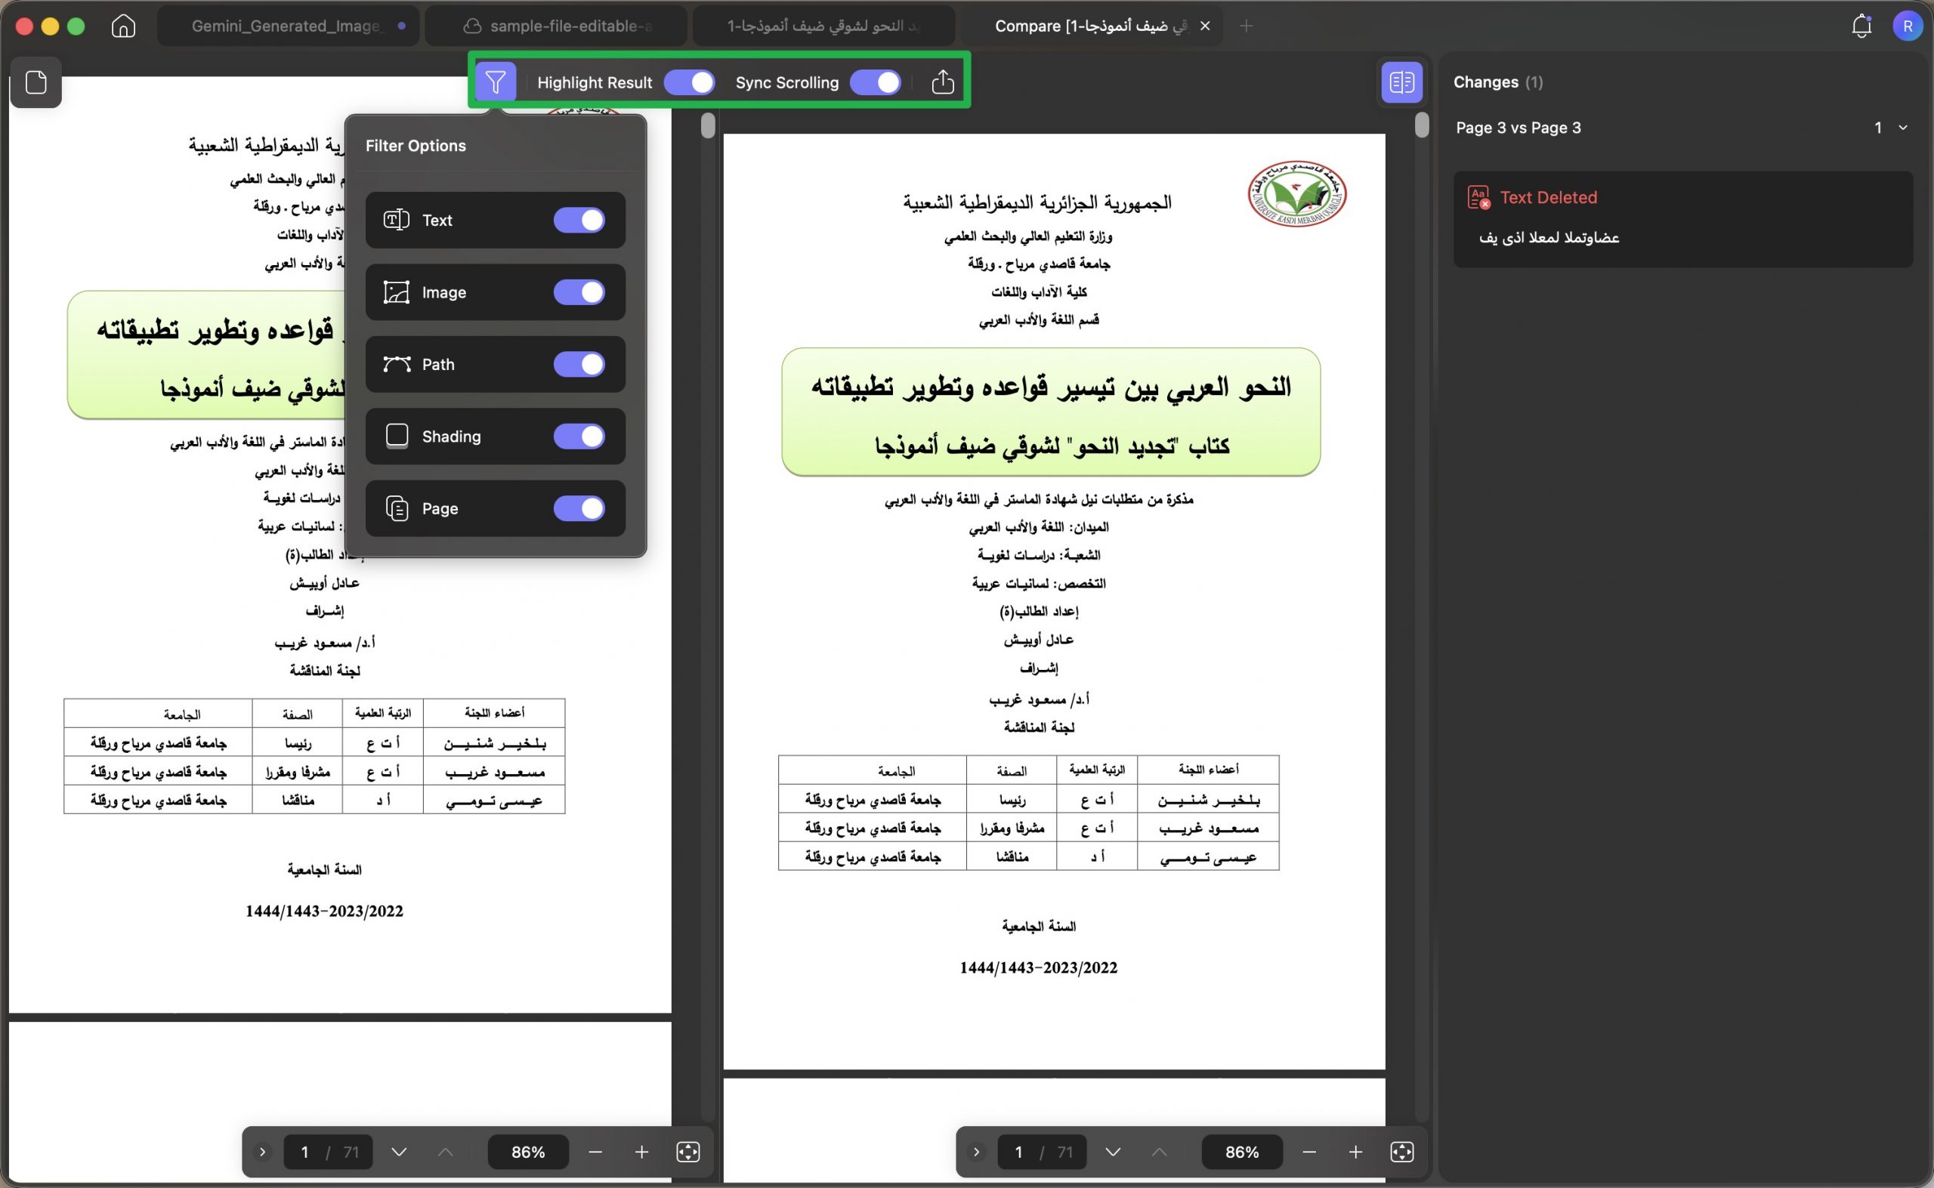Click the Text filter icon
Viewport: 1934px width, 1188px height.
click(x=396, y=220)
